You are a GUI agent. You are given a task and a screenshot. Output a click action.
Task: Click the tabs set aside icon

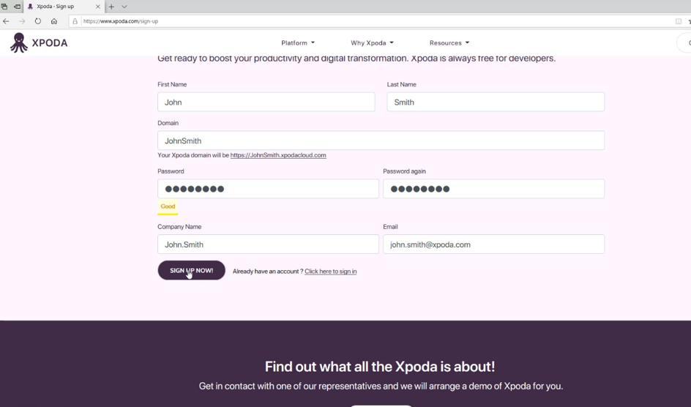pos(4,7)
